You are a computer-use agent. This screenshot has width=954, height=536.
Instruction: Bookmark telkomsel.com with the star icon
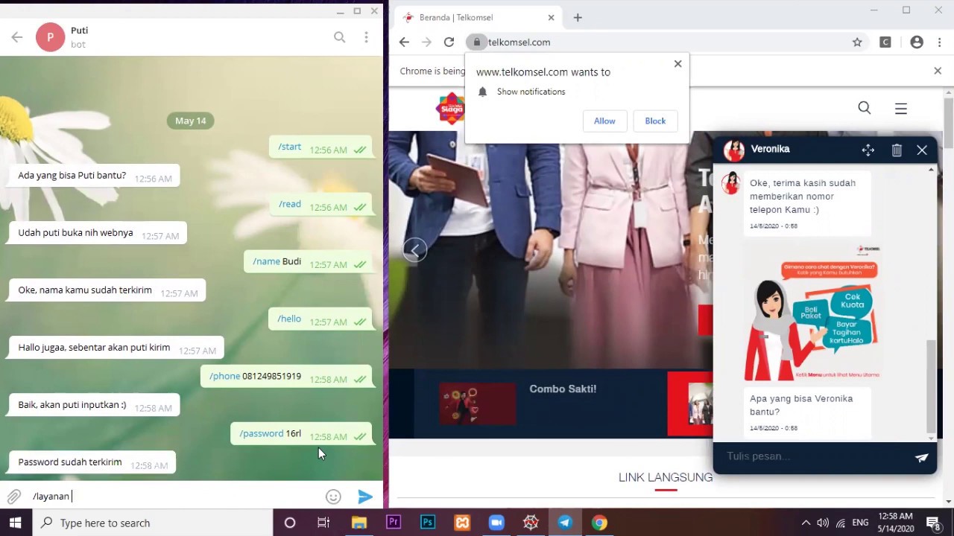[x=857, y=42]
